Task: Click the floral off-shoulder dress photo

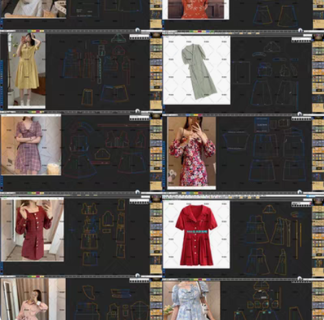Action: tap(192, 153)
